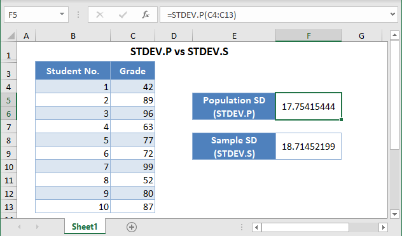
Task: Select row 3 header
Action: point(9,72)
